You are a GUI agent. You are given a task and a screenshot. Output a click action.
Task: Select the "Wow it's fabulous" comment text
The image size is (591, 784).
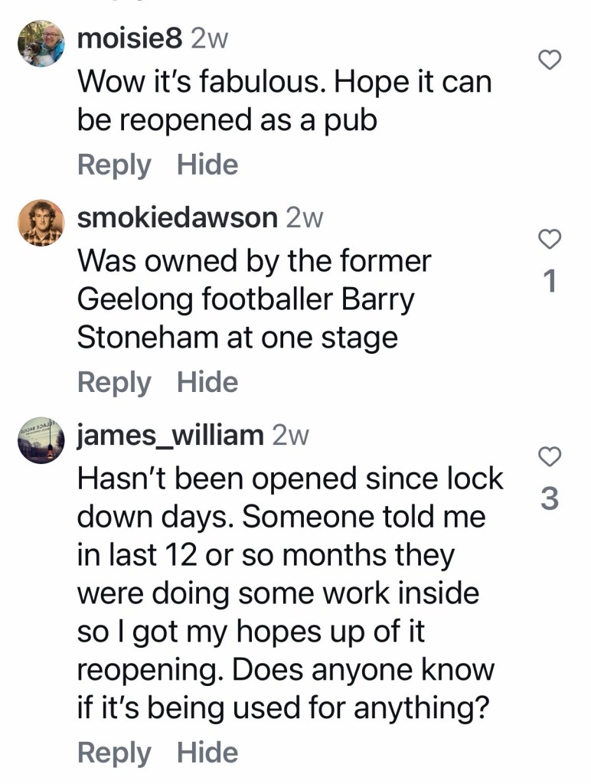point(283,101)
